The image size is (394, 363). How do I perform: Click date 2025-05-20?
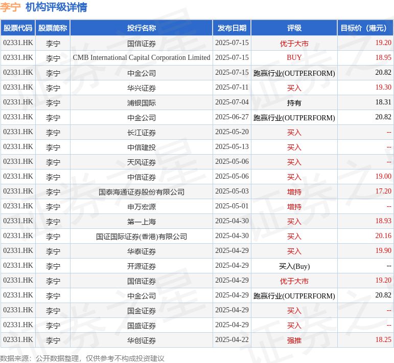232,132
